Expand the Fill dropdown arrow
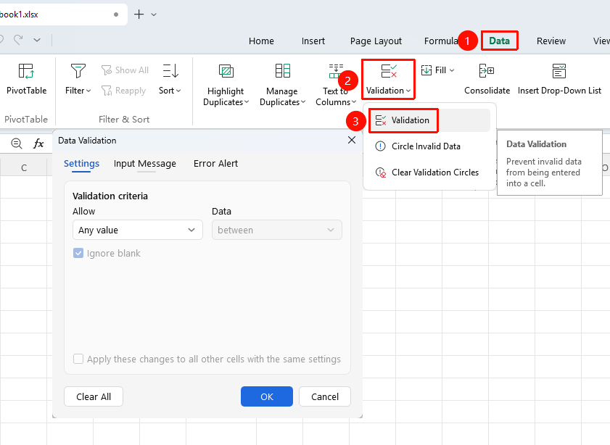 452,70
